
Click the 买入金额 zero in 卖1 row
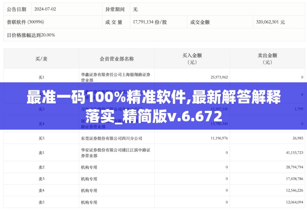(227, 152)
